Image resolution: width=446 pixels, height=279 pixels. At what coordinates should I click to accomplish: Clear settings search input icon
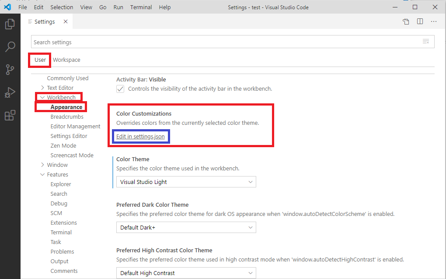tap(426, 42)
